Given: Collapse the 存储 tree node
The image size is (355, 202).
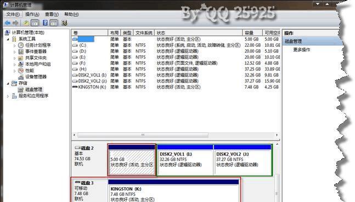Looking at the screenshot, I should tap(8, 83).
